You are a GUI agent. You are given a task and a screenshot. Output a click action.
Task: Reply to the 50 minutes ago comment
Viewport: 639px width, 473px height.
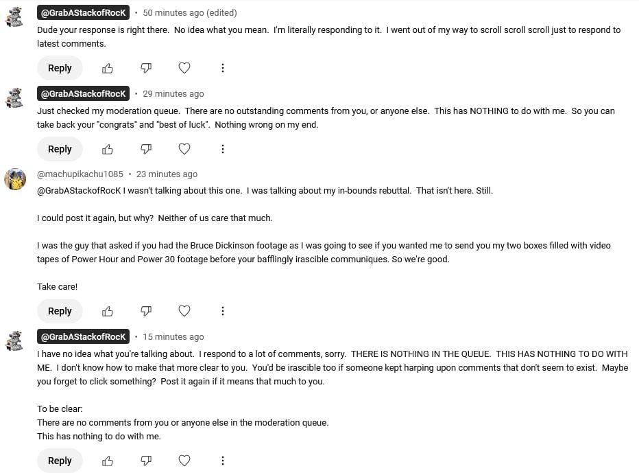(x=60, y=68)
